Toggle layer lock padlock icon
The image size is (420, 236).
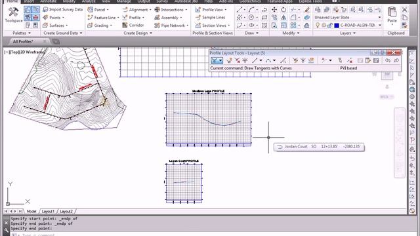click(x=329, y=26)
